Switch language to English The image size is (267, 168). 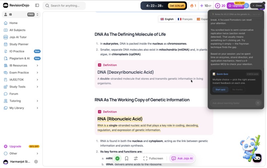[167, 19]
